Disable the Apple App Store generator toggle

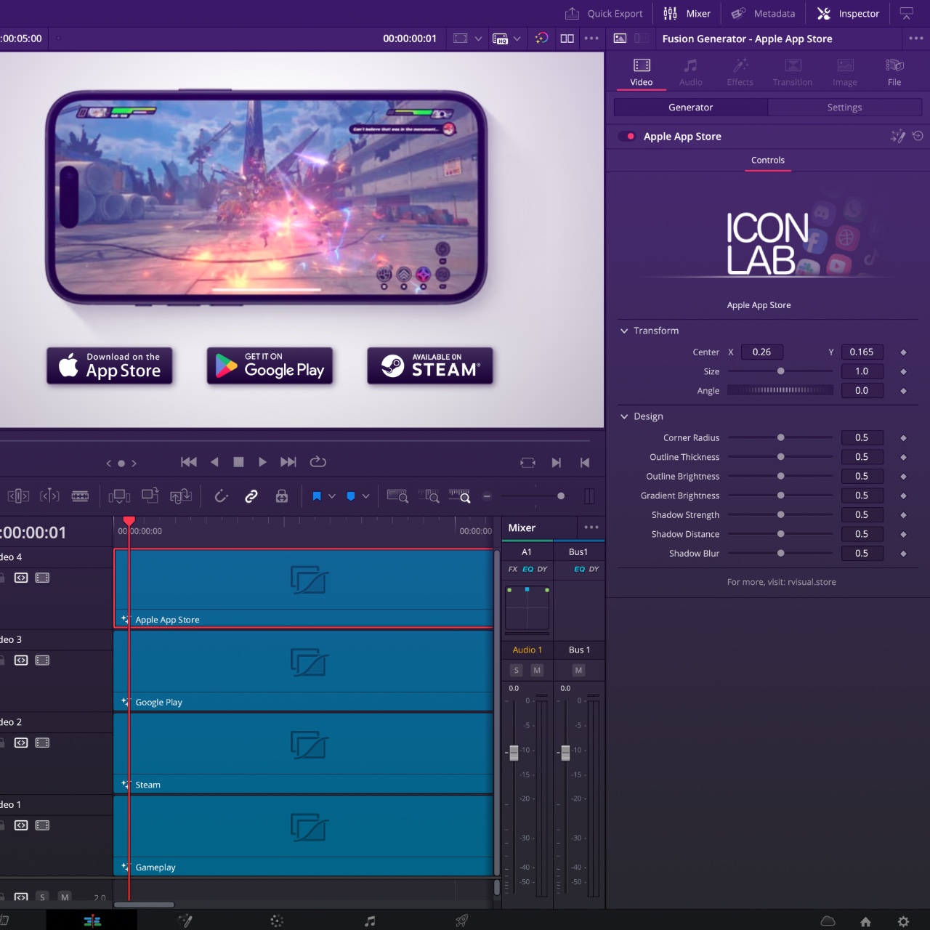pos(628,137)
